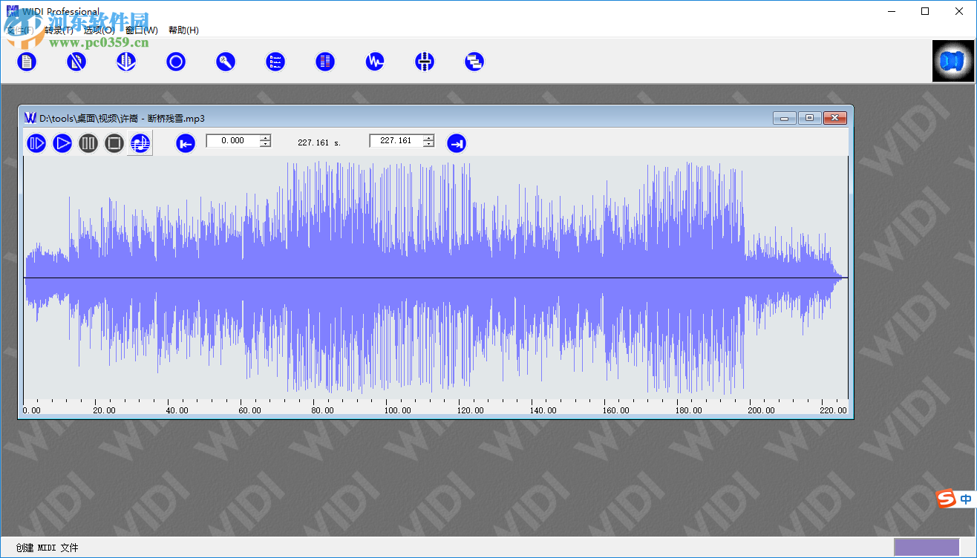Cascade windows using the rightmost toolbar icon

474,62
